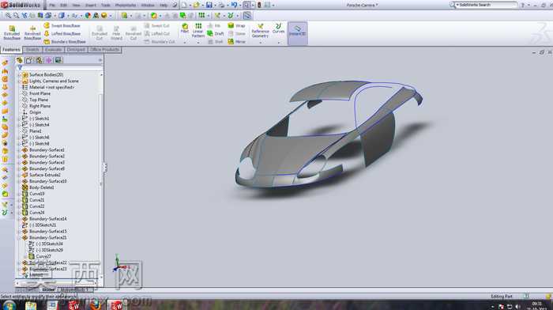This screenshot has width=553, height=310.
Task: Choose Swept Boss/Base feature
Action: pyautogui.click(x=62, y=26)
